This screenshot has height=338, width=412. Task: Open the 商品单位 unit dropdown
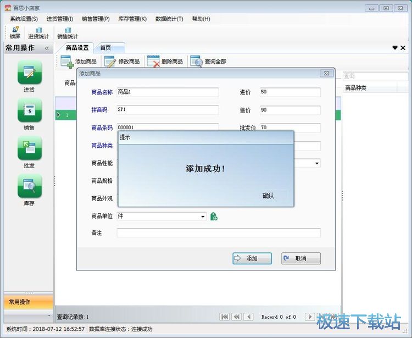(203, 217)
